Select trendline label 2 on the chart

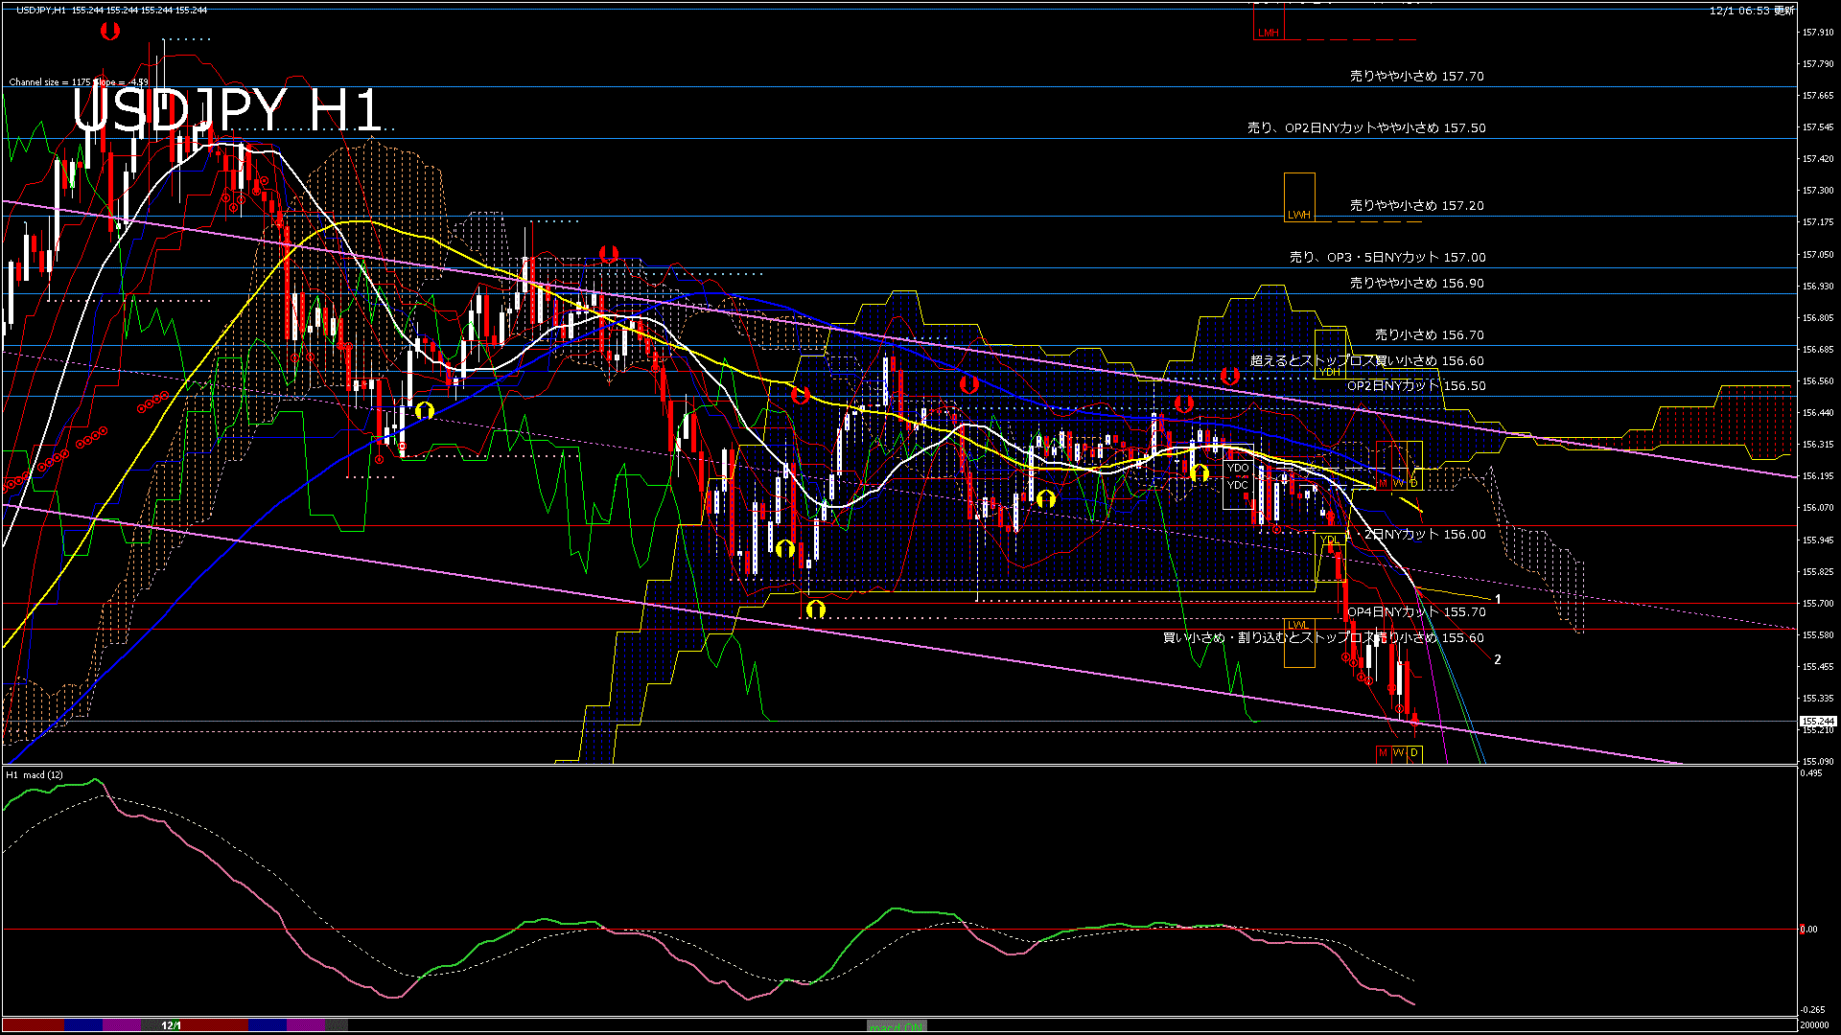1497,660
